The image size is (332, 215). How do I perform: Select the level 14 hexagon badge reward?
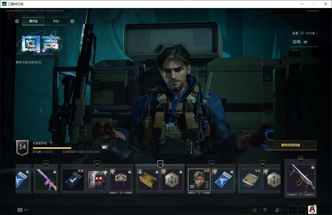pos(172,180)
